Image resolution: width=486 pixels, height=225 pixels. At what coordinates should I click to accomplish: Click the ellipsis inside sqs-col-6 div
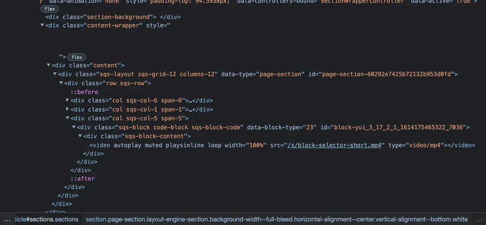pos(190,101)
